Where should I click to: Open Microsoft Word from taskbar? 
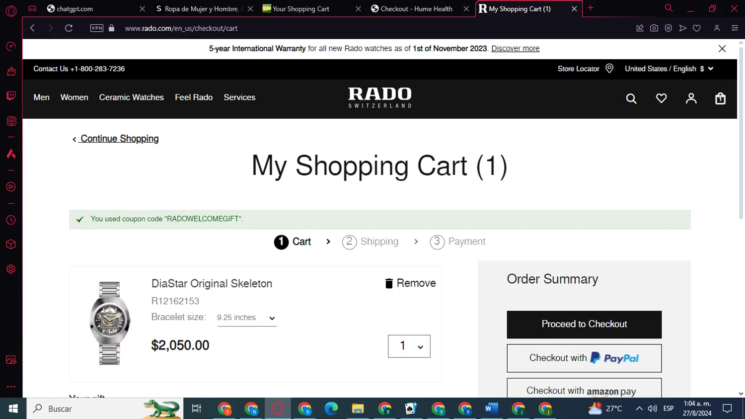pyautogui.click(x=491, y=409)
